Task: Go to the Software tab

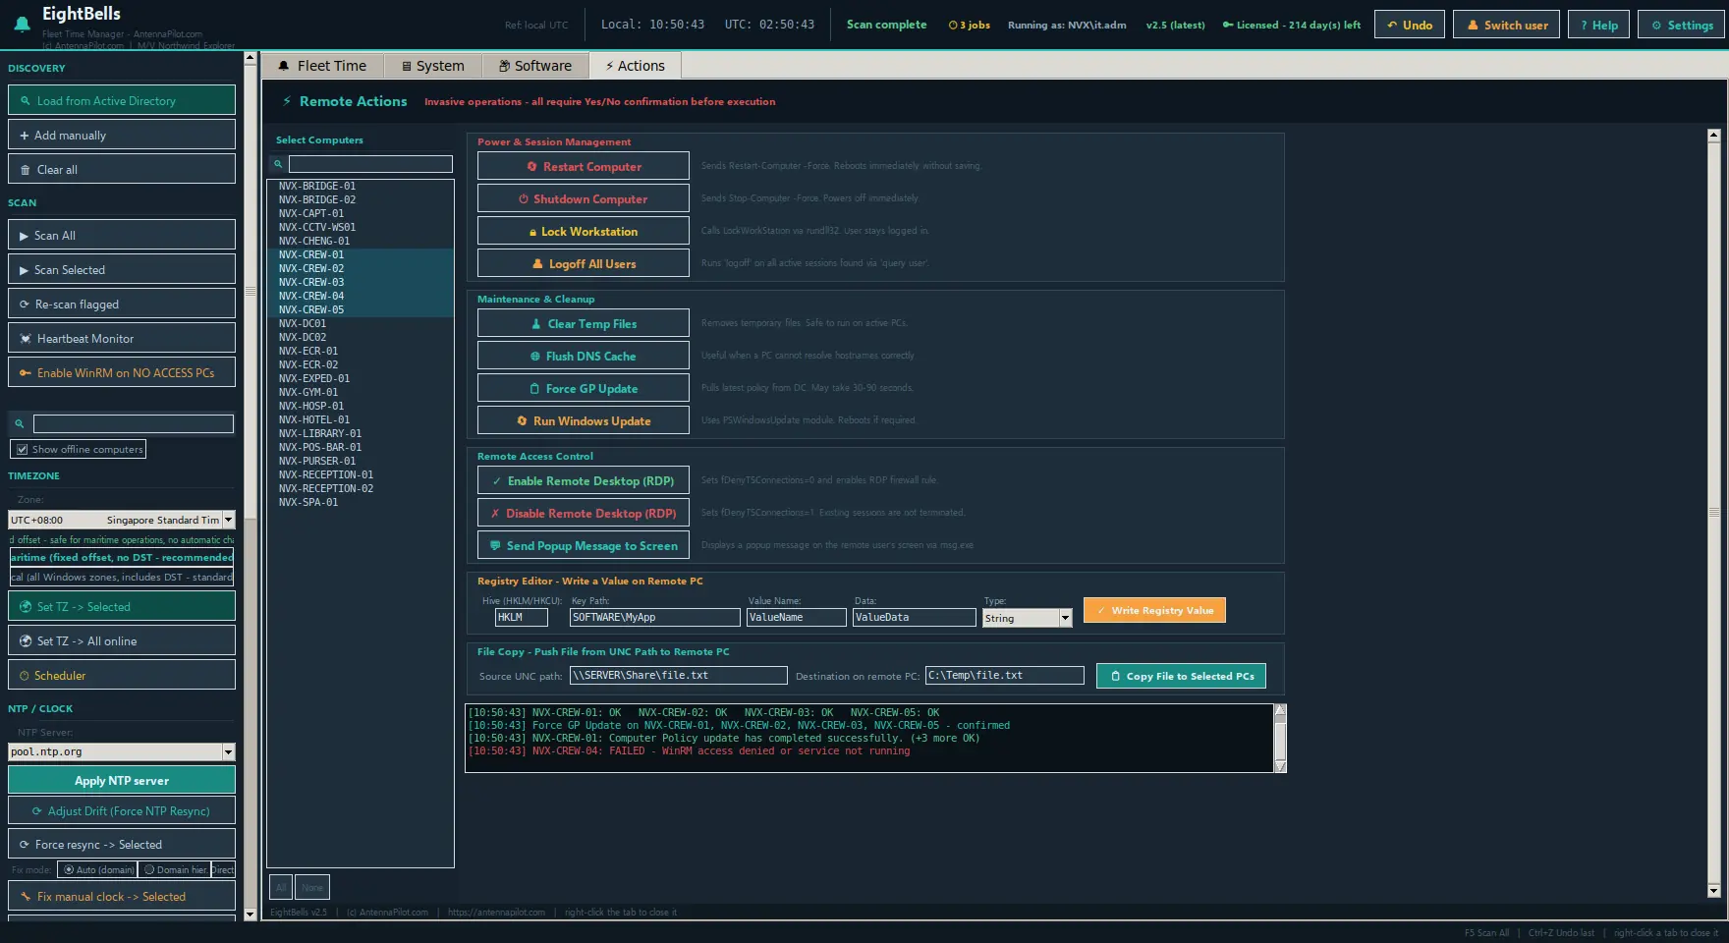Action: coord(534,66)
